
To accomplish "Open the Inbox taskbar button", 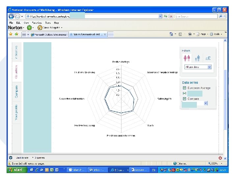I will [x=97, y=170].
